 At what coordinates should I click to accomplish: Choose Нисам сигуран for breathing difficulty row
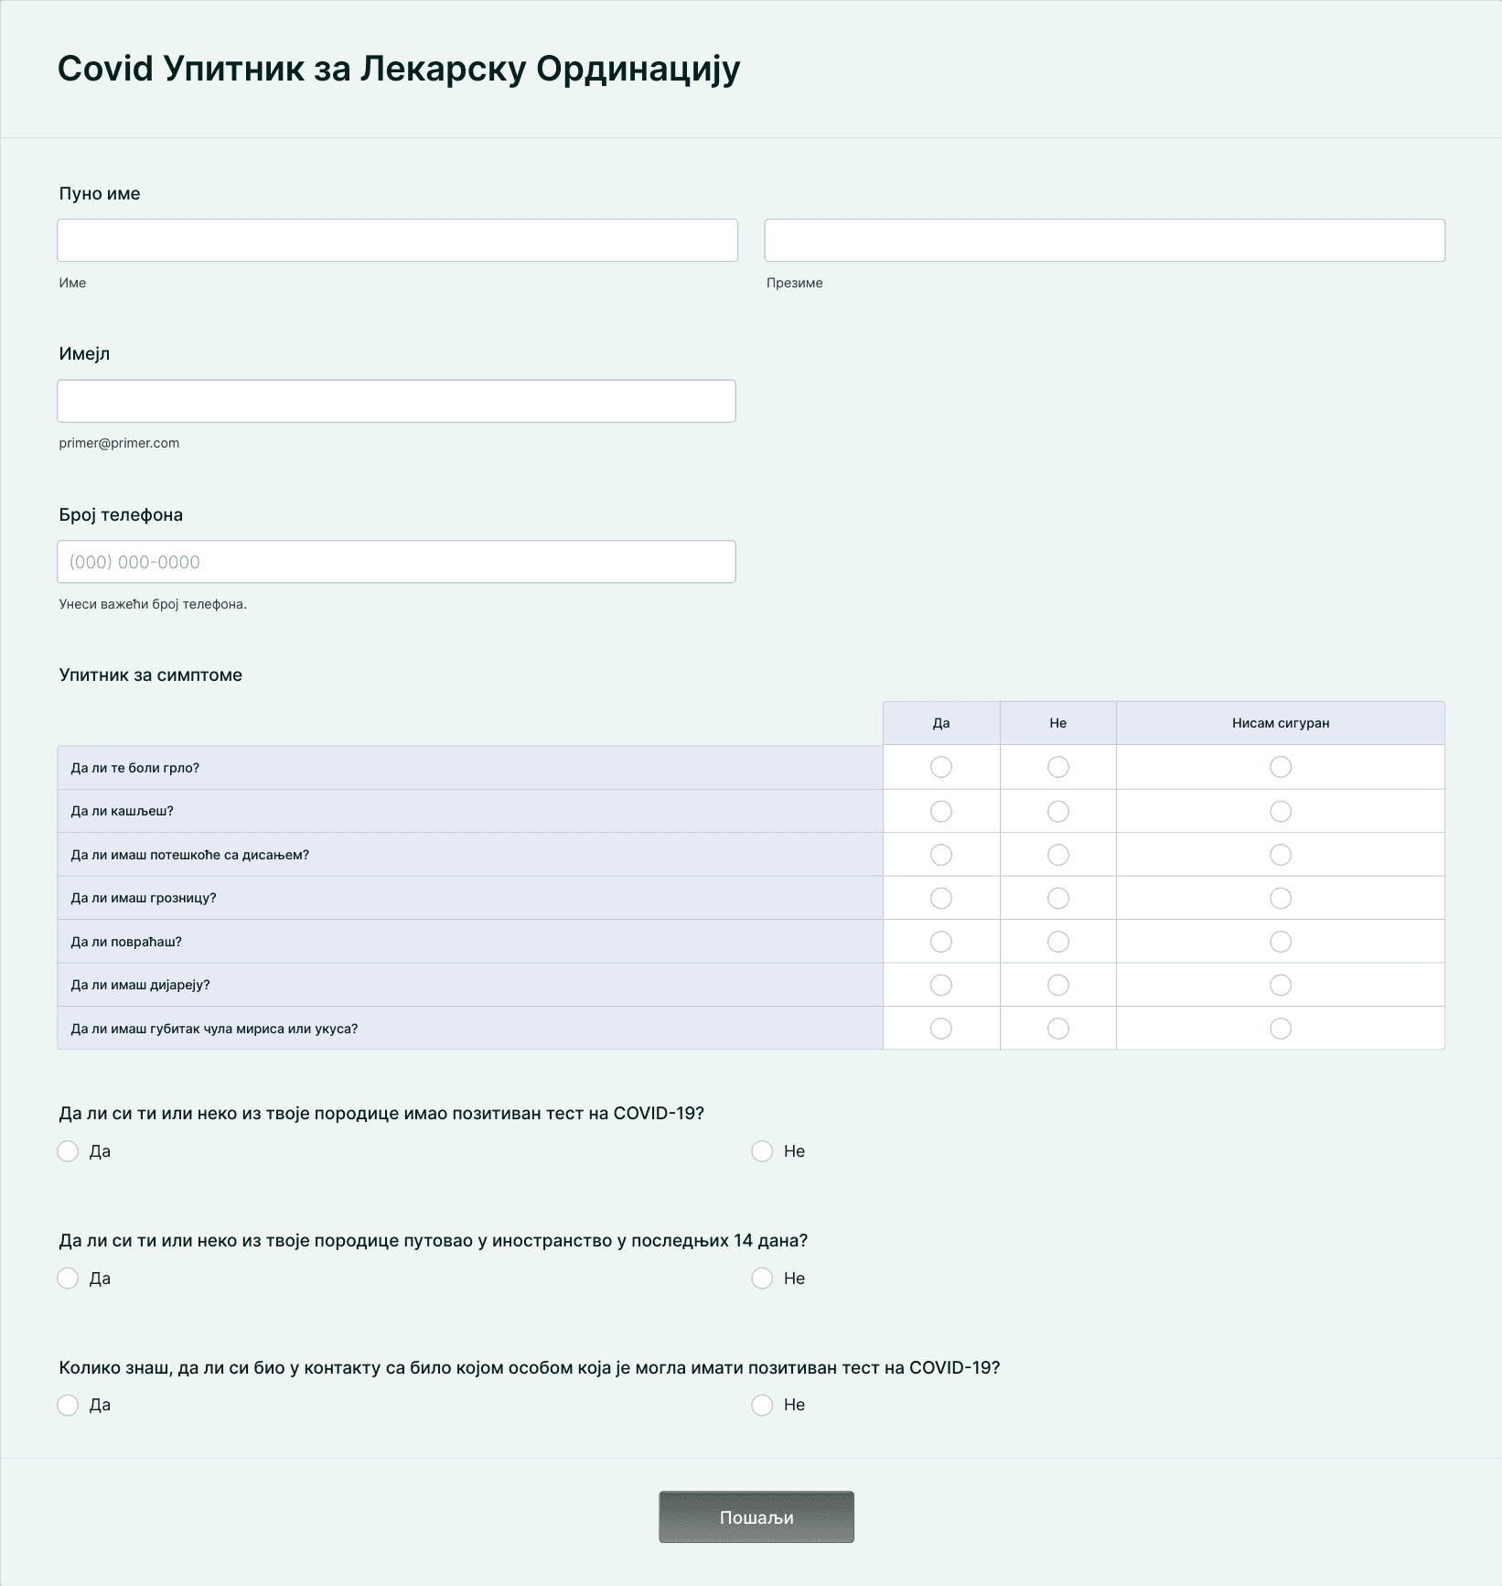click(x=1280, y=855)
